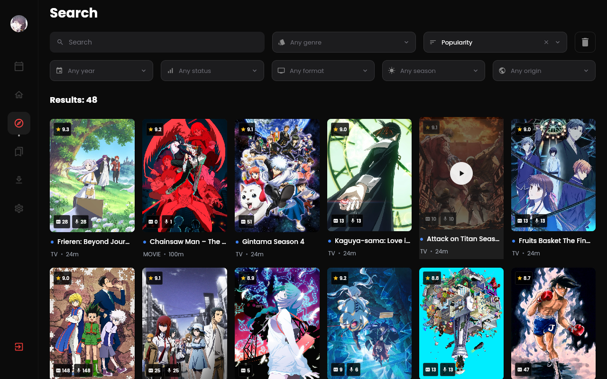Open the calendar schedule icon in sidebar
The width and height of the screenshot is (607, 379).
point(19,66)
